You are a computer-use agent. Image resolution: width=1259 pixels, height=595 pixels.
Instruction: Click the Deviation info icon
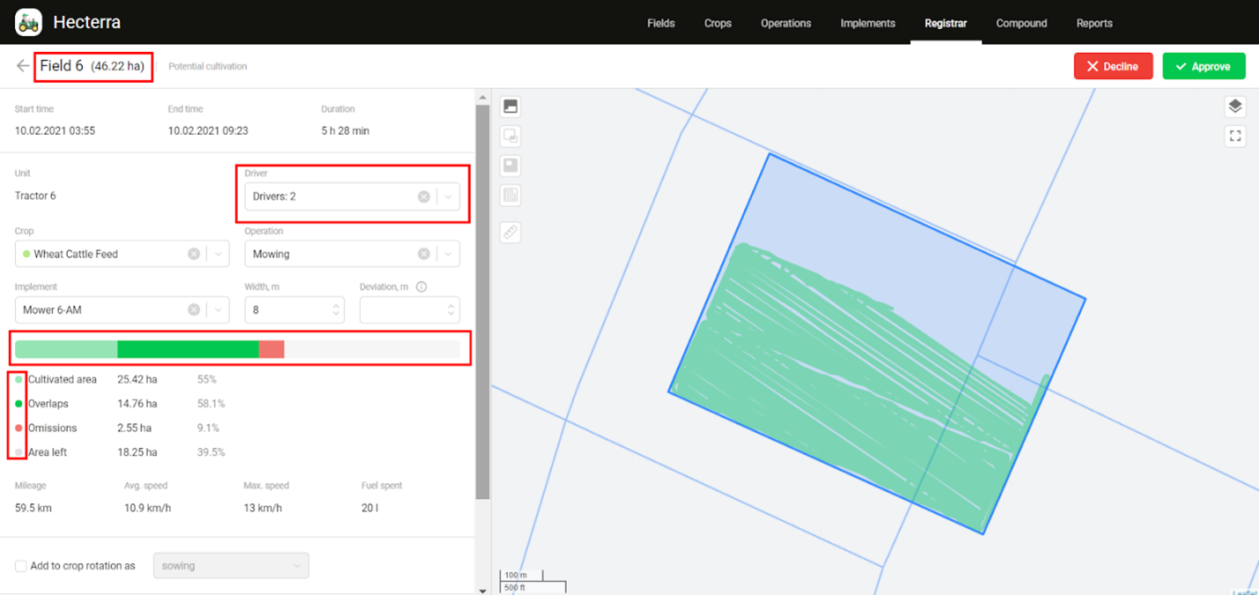coord(421,287)
